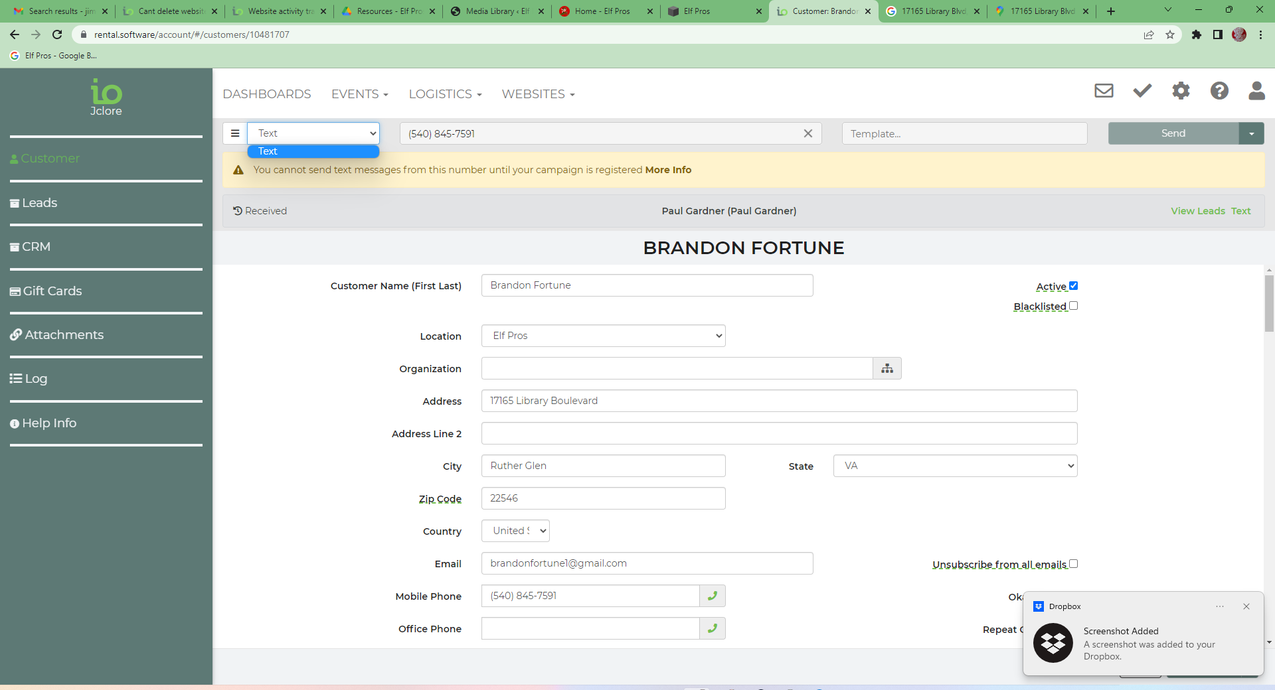Open the envelope messages icon
This screenshot has height=690, width=1275.
coord(1104,91)
